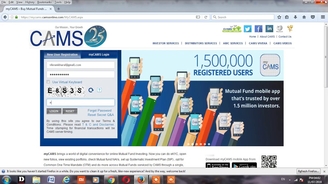Show bookmarks list toolbar icon

click(x=287, y=17)
